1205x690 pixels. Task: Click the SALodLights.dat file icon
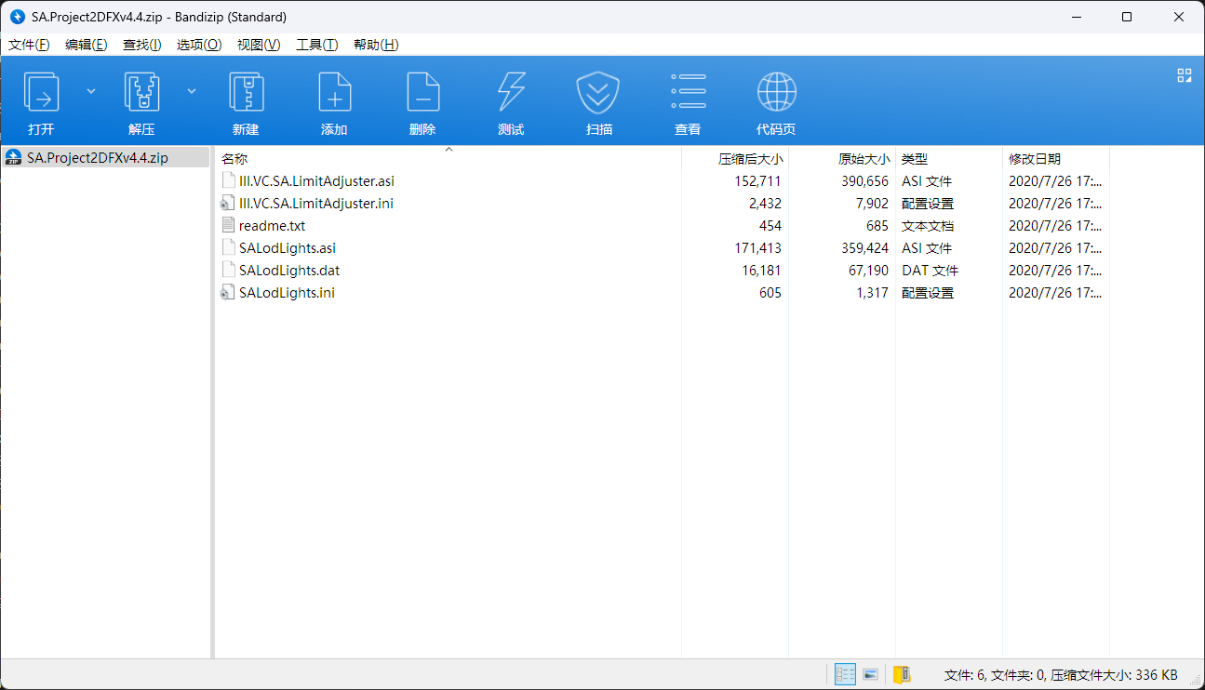pos(228,271)
